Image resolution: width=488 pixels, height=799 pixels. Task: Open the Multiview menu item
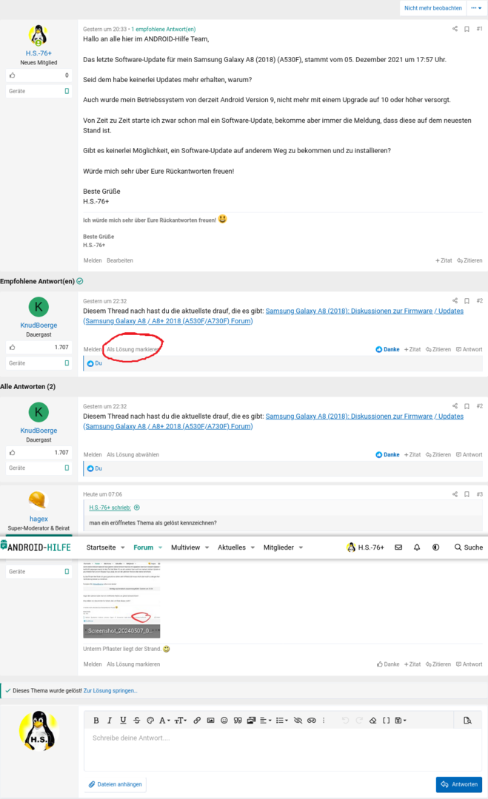pos(185,547)
